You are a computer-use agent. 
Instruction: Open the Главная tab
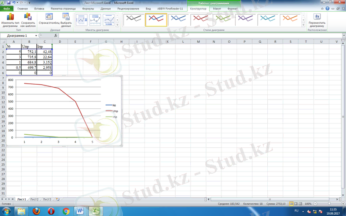coord(22,9)
